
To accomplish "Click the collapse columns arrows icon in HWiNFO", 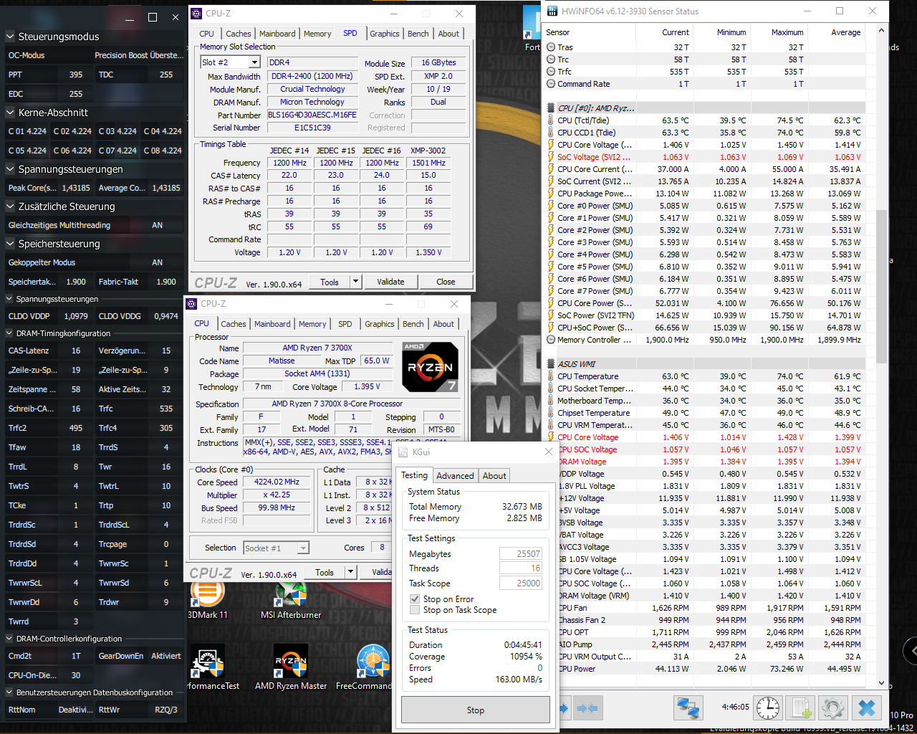I will point(587,708).
